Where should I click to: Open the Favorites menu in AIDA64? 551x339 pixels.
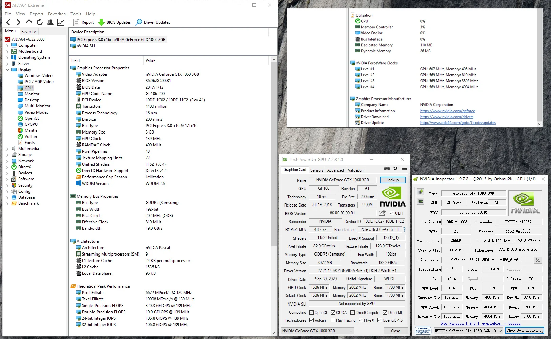coord(57,14)
